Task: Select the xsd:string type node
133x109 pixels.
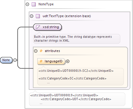Action: click(x=47, y=27)
